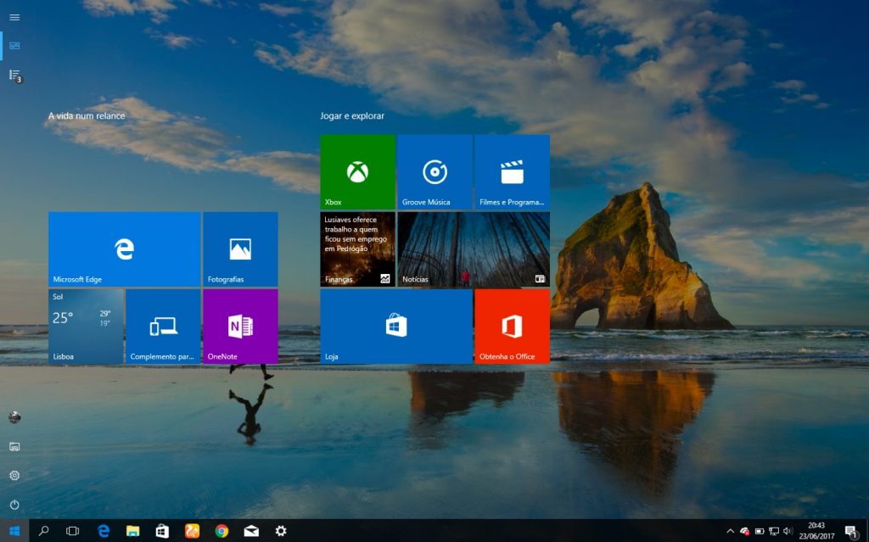Open the Fotografias tile
This screenshot has width=869, height=542.
240,249
